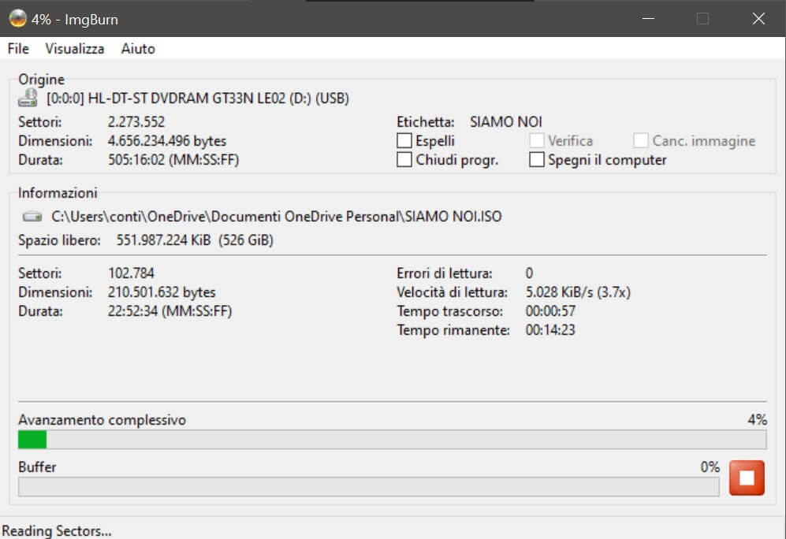Click the Reading Sectors status bar text

coord(56,531)
